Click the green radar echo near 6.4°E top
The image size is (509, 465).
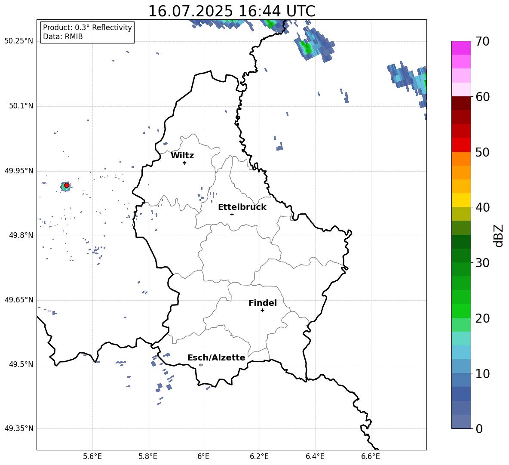pyautogui.click(x=306, y=47)
